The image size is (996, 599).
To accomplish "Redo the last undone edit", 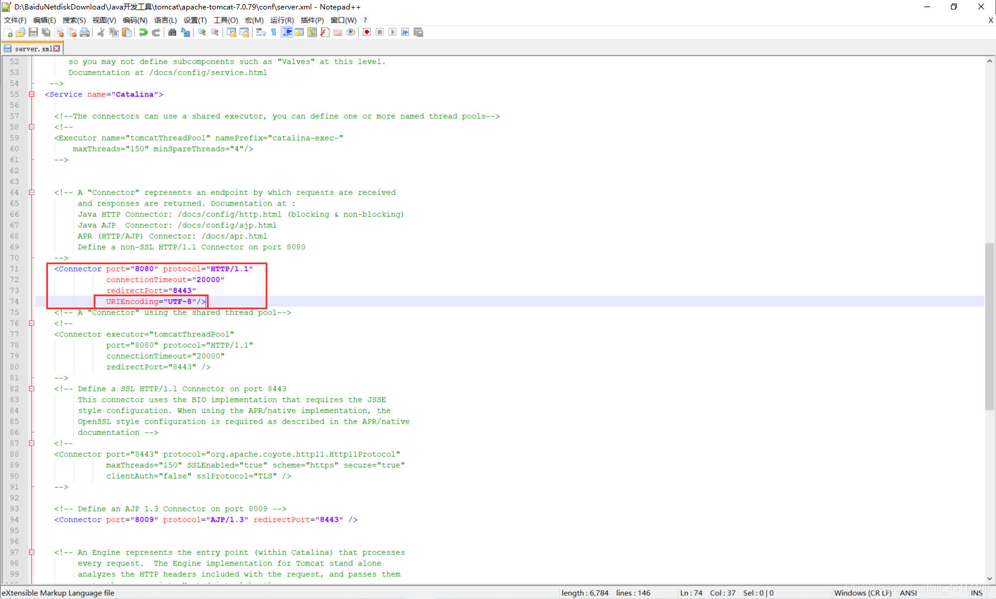I will click(156, 32).
